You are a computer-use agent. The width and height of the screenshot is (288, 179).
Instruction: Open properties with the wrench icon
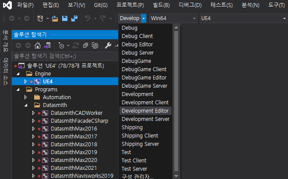point(108,45)
